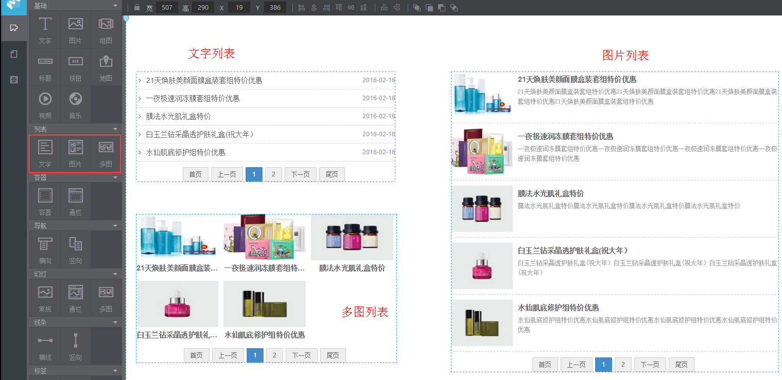Click 下一页 in the text list pager
The width and height of the screenshot is (782, 380).
(x=301, y=174)
